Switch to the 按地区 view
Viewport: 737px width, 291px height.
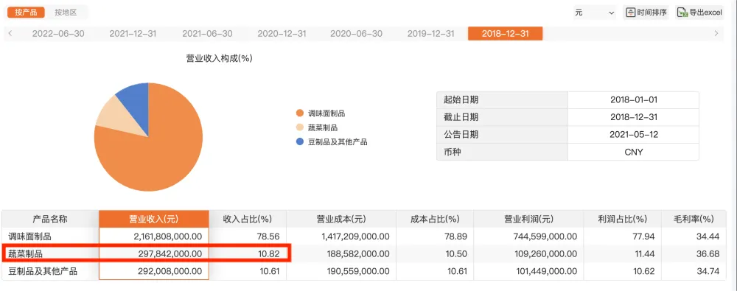[66, 13]
